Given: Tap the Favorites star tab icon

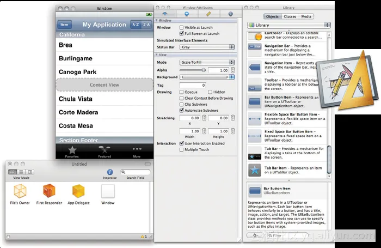Looking at the screenshot, I should [72, 150].
